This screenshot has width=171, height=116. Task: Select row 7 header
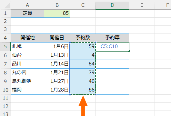coord(5,64)
